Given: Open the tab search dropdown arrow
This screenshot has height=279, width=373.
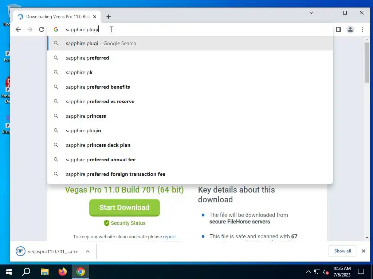Looking at the screenshot, I should pos(311,13).
